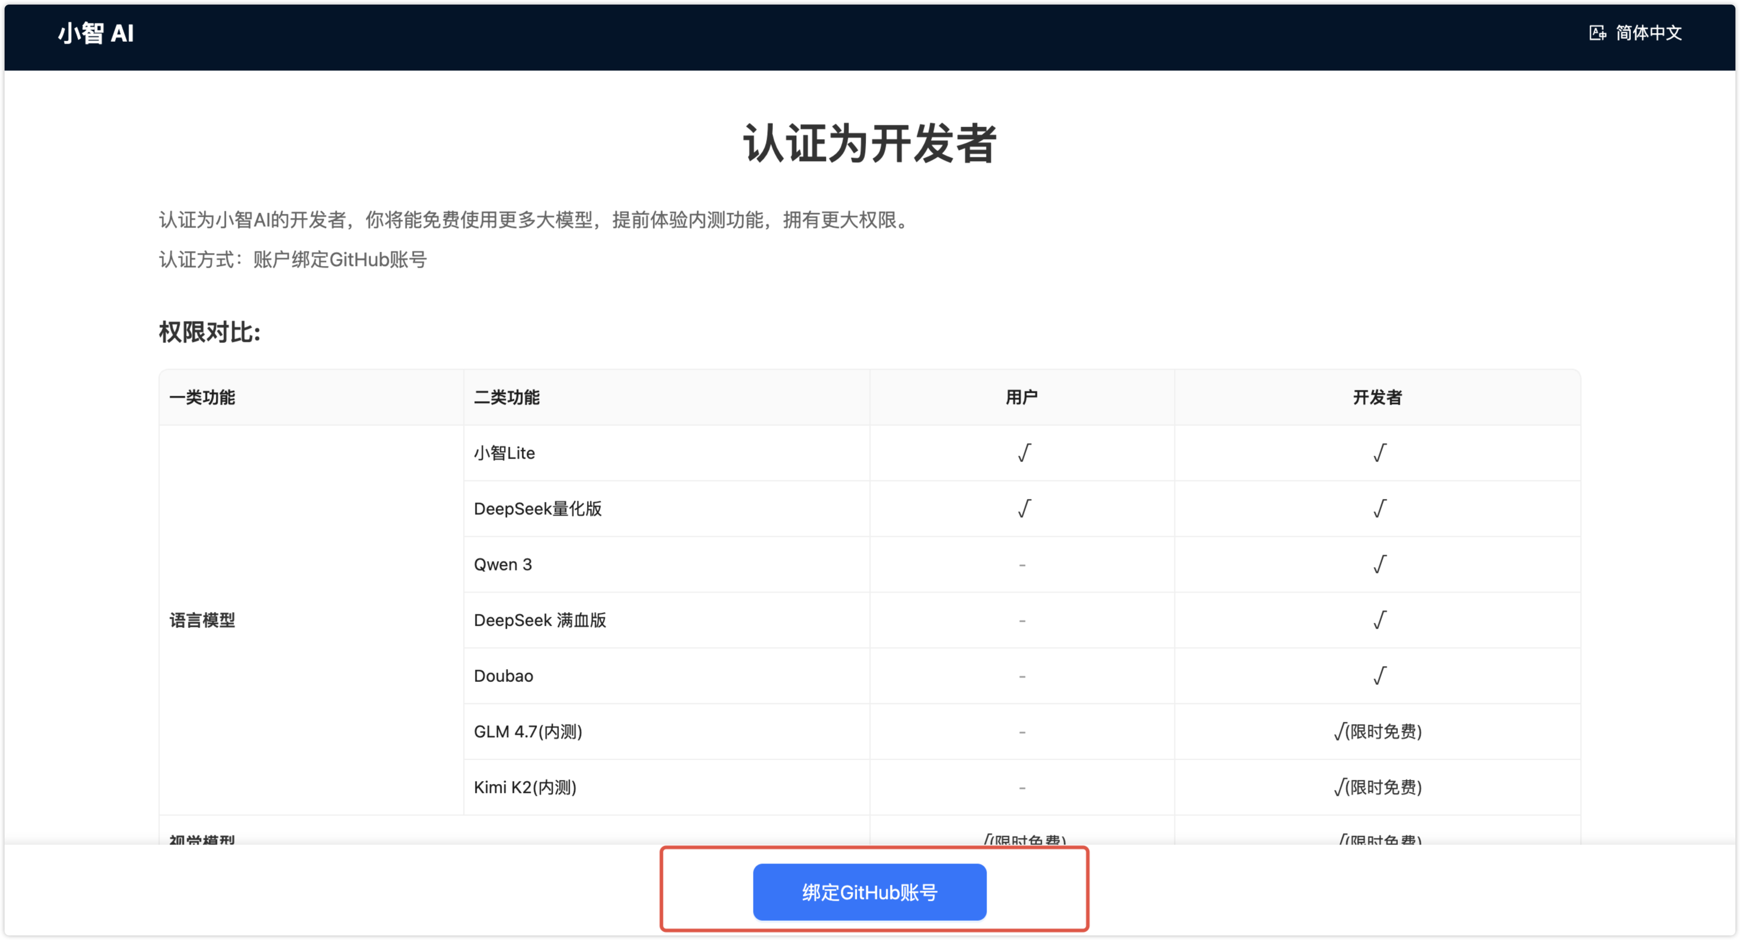Click the GLM 4.7(内测) row label

click(527, 732)
